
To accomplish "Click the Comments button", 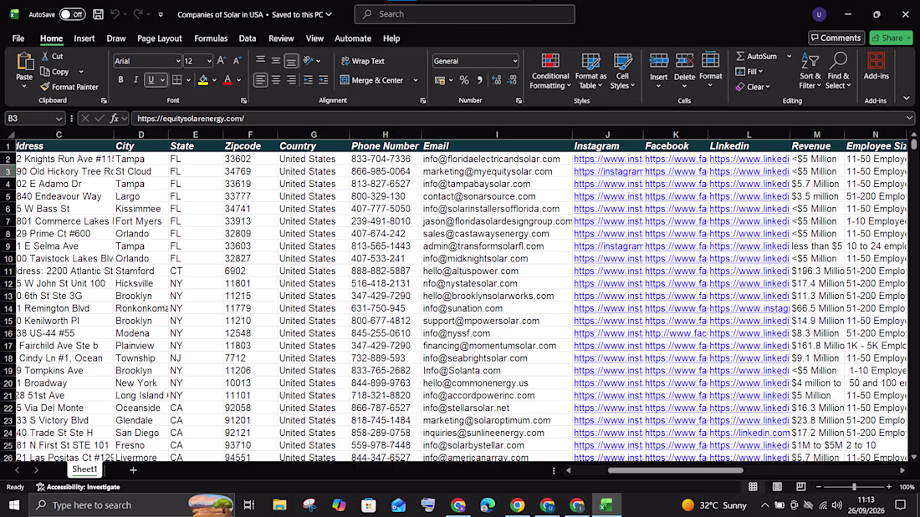I will pos(836,38).
